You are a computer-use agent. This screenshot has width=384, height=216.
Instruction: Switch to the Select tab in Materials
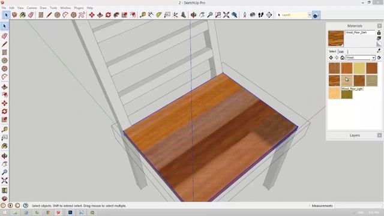332,52
